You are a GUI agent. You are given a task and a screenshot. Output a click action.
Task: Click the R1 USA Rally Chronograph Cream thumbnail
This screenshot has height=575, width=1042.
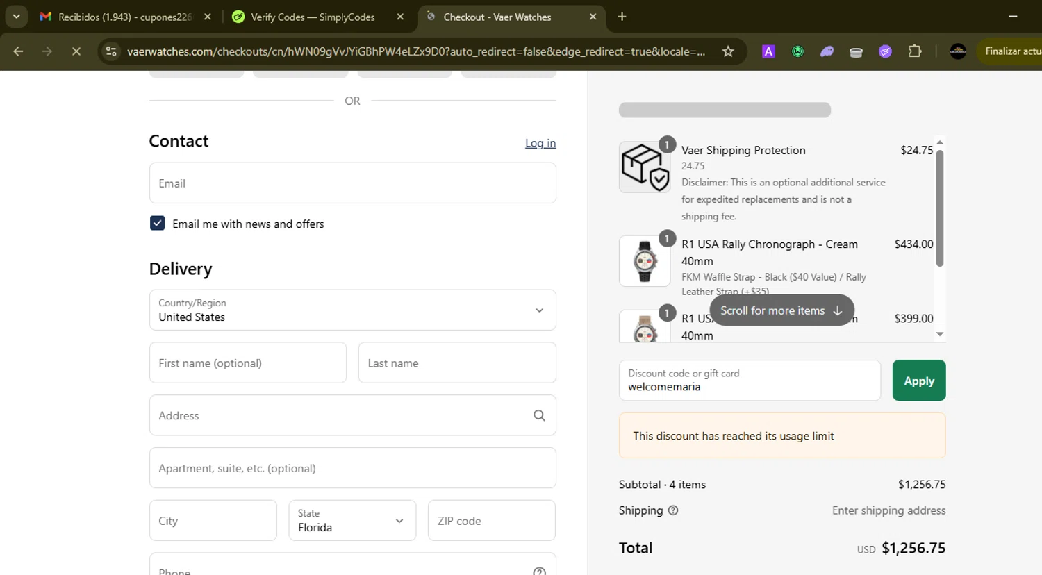tap(645, 261)
